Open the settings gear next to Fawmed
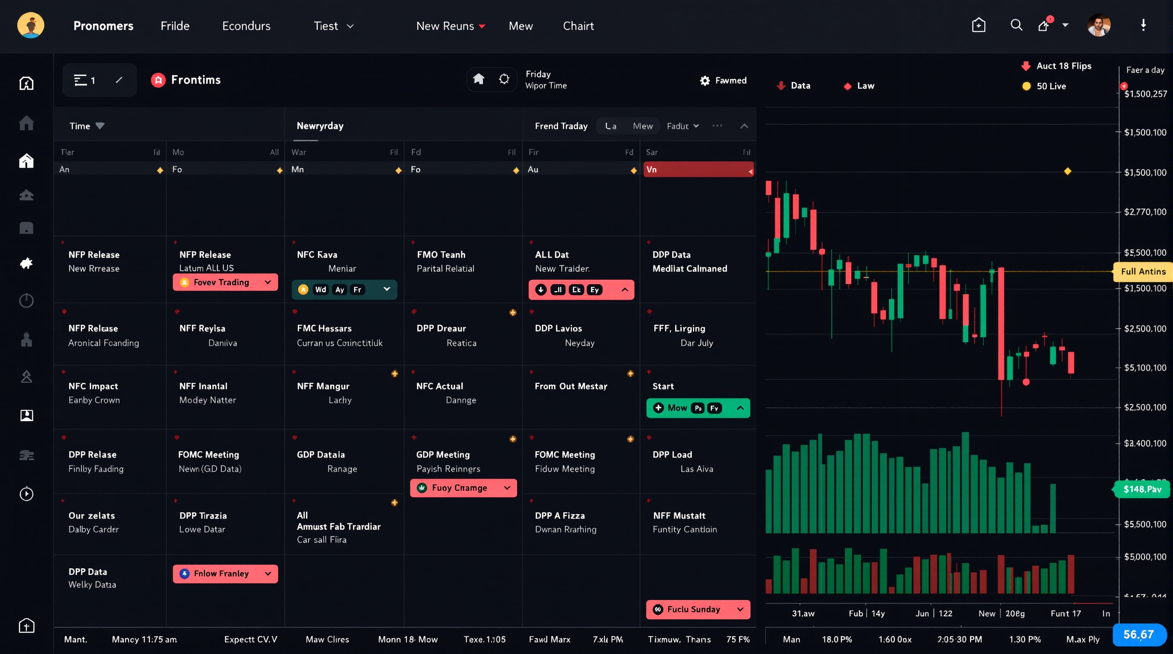 [704, 80]
